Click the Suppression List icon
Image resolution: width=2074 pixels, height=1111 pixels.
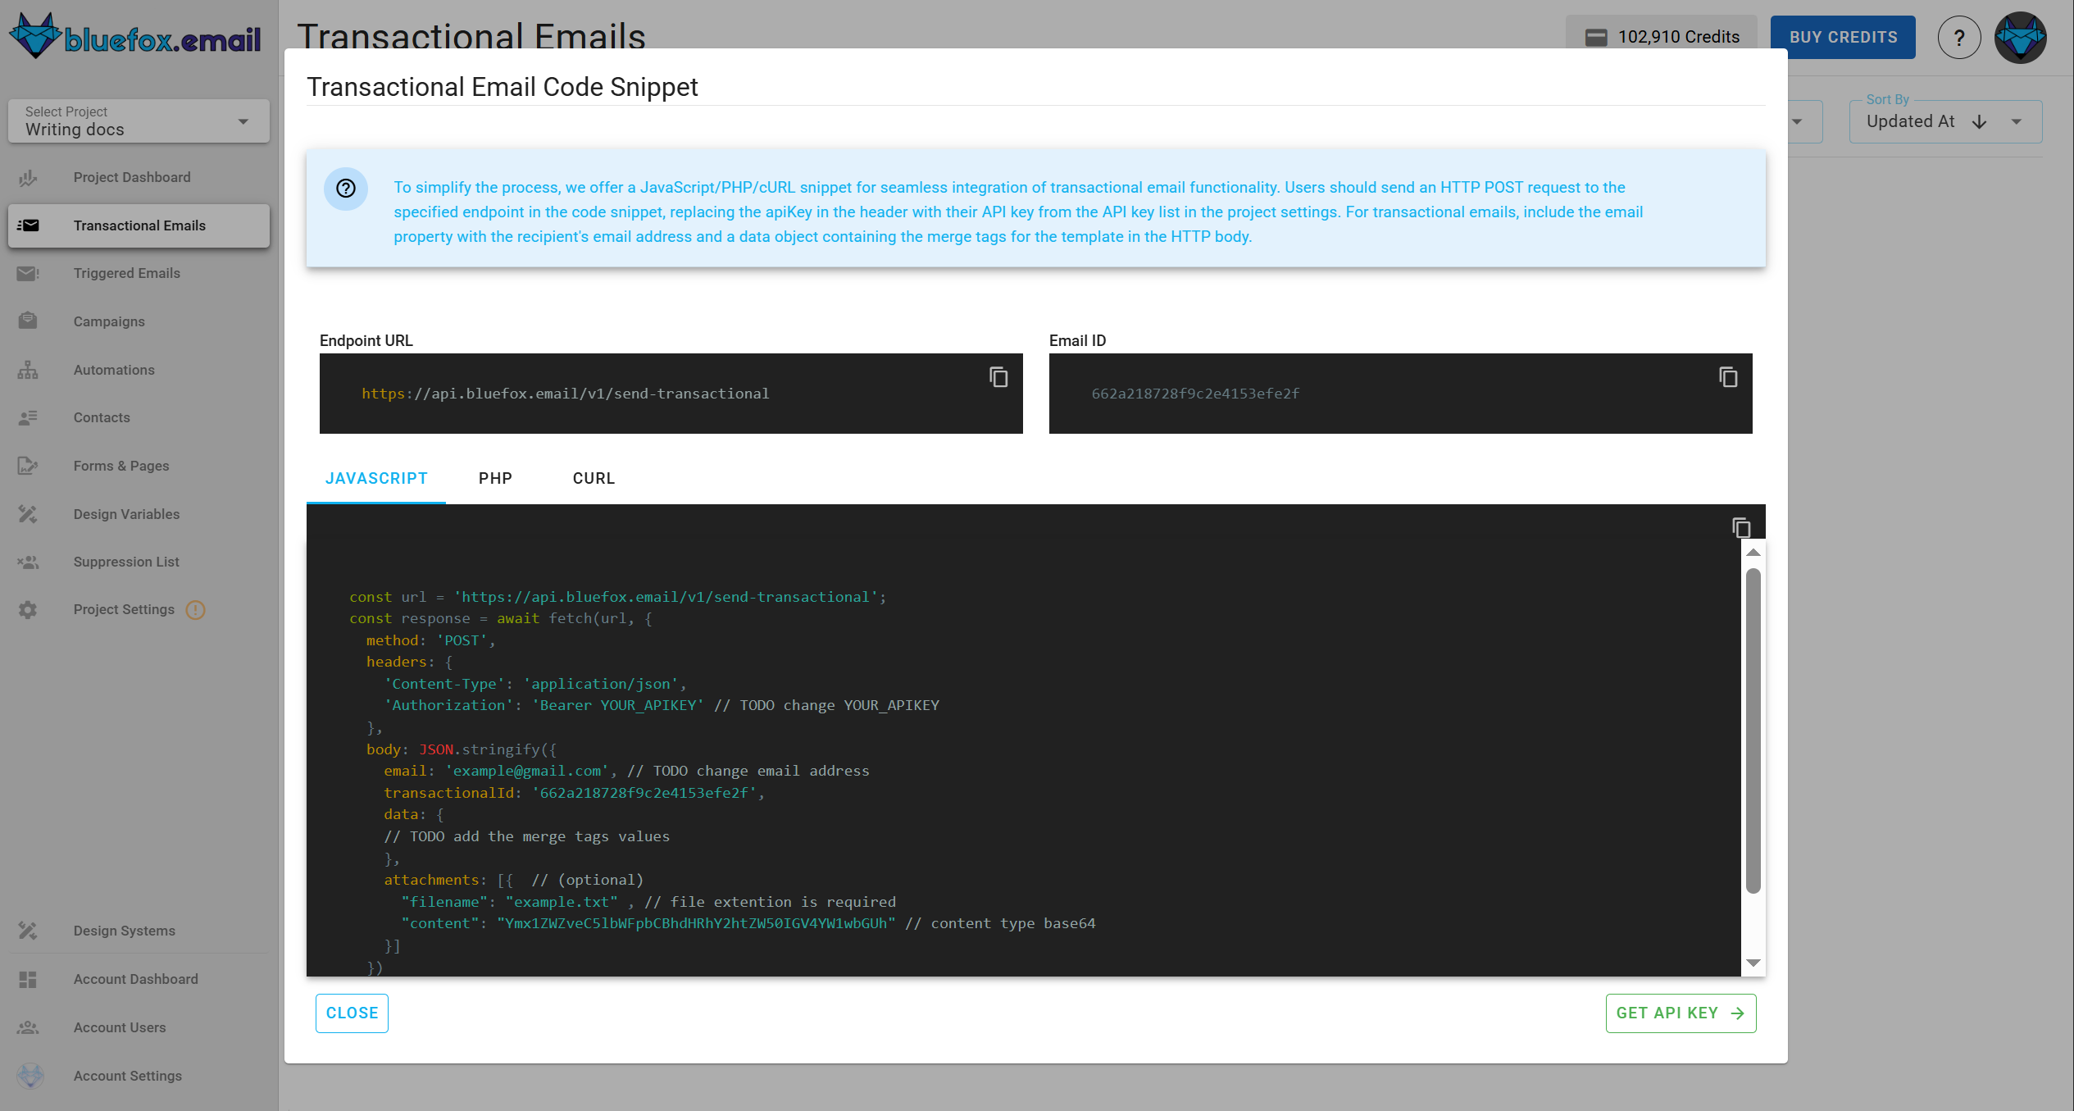tap(27, 562)
